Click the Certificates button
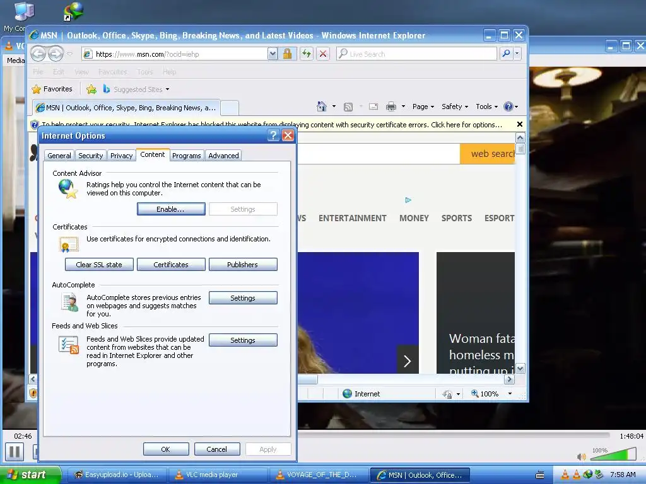The width and height of the screenshot is (646, 484). [171, 265]
